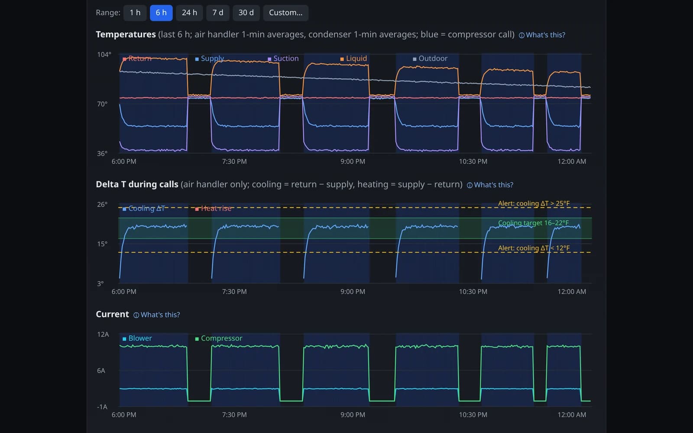
Task: Click 7:30 PM tick under Temperatures chart
Action: pyautogui.click(x=234, y=162)
